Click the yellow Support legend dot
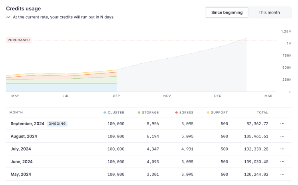 tap(208, 113)
